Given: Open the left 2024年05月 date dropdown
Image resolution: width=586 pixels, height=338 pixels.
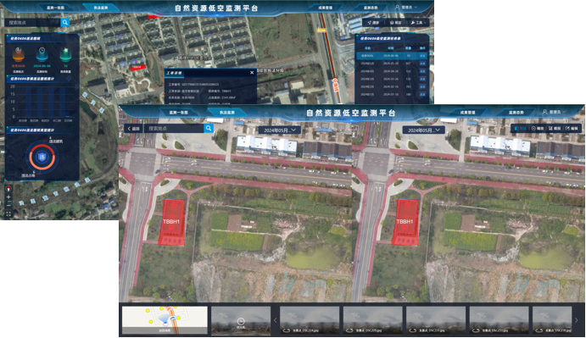Looking at the screenshot, I should pyautogui.click(x=280, y=130).
